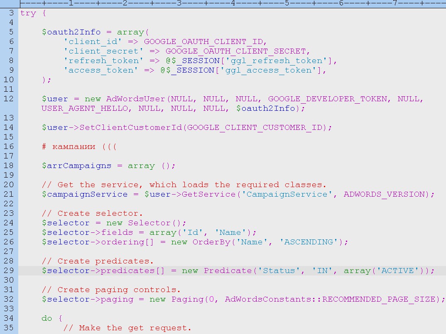The height and width of the screenshot is (334, 446).
Task: Click '// Create predicates.' comment
Action: pyautogui.click(x=98, y=261)
